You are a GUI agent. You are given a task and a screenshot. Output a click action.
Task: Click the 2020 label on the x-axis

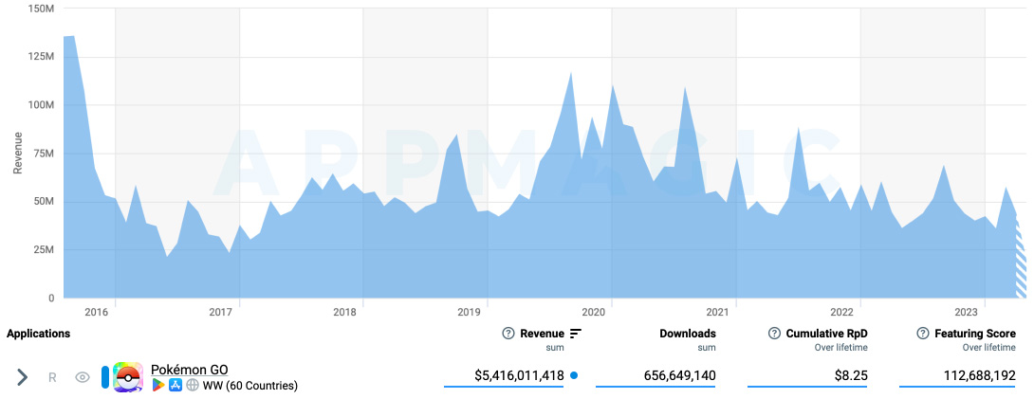coord(595,311)
